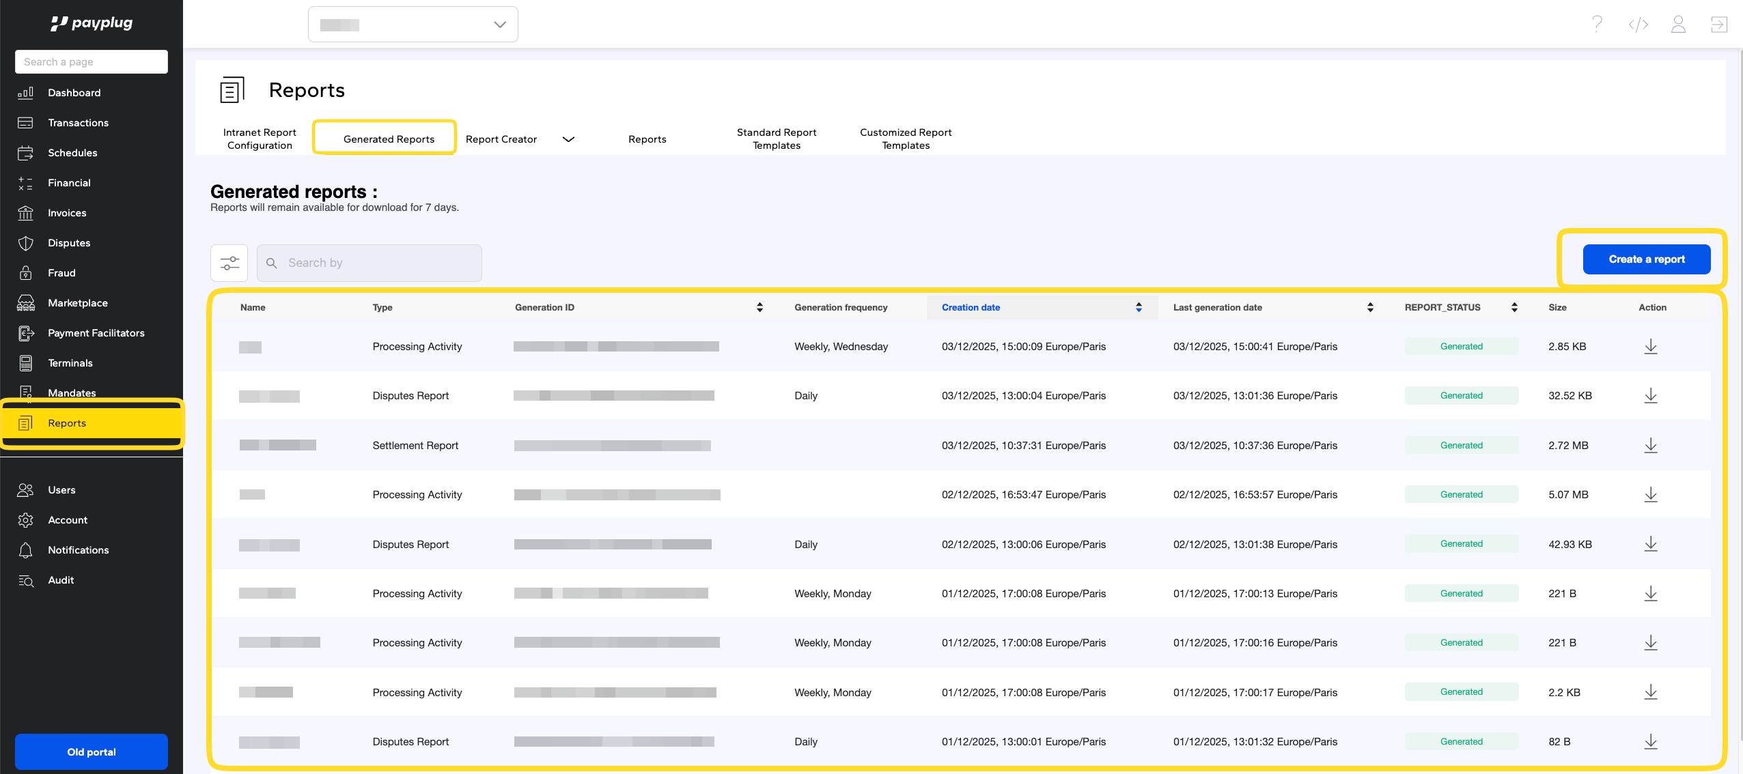Click the help question mark icon
This screenshot has width=1743, height=774.
tap(1597, 25)
